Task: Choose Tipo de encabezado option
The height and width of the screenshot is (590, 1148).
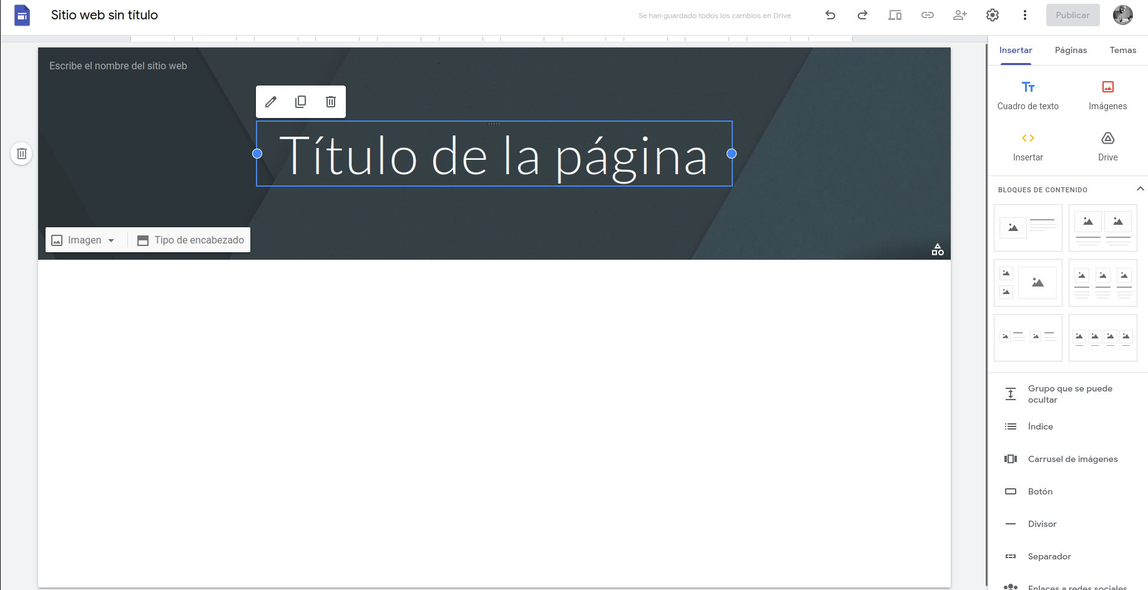Action: 191,240
